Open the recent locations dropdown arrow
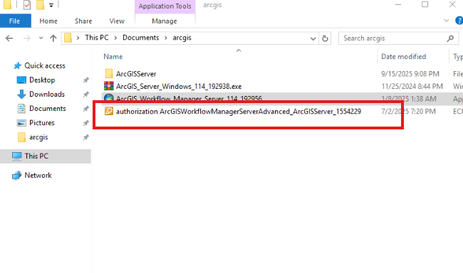Viewport: 463px width, 273px height. (41, 38)
